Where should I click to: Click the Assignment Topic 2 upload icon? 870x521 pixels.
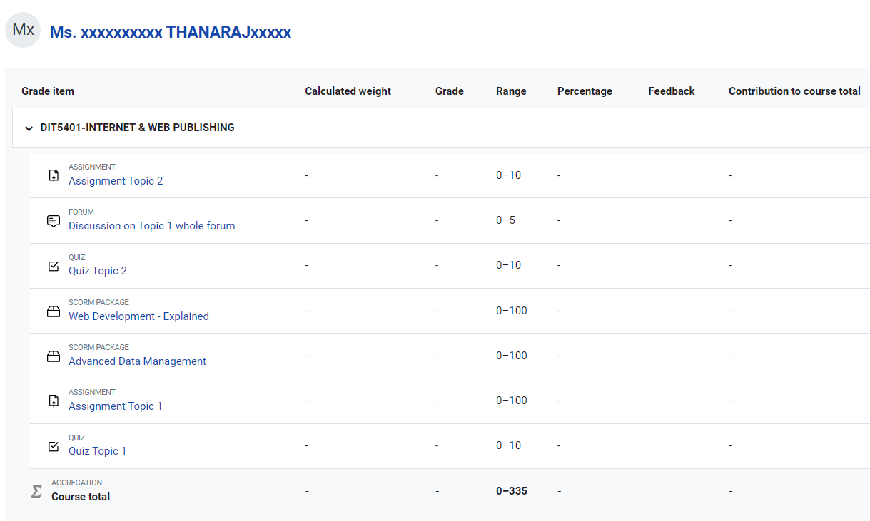pyautogui.click(x=54, y=175)
